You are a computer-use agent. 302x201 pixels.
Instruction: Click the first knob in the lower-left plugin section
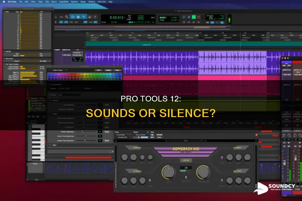[x=124, y=181]
